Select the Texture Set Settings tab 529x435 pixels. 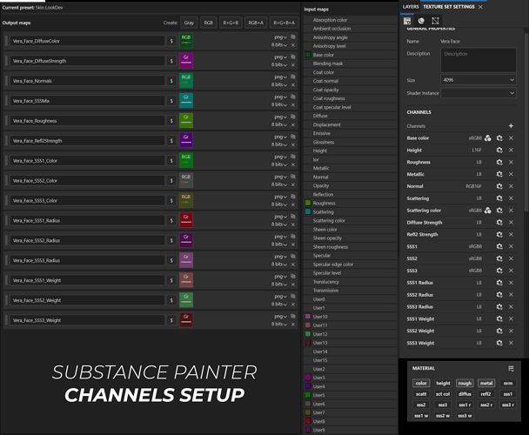(449, 7)
